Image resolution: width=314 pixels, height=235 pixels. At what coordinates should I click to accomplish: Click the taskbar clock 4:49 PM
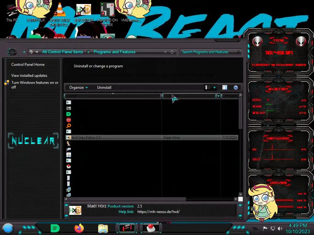(298, 226)
